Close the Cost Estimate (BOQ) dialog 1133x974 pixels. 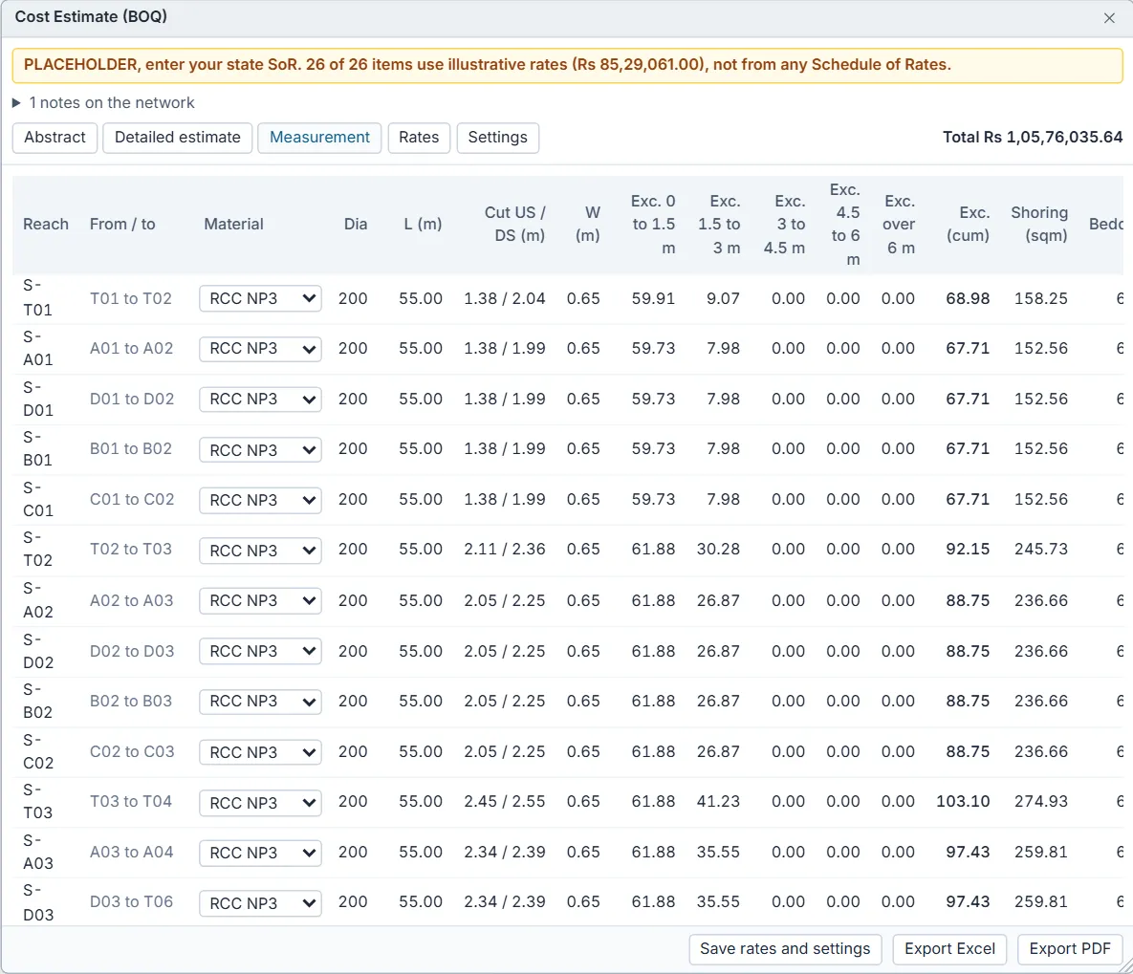tap(1109, 18)
